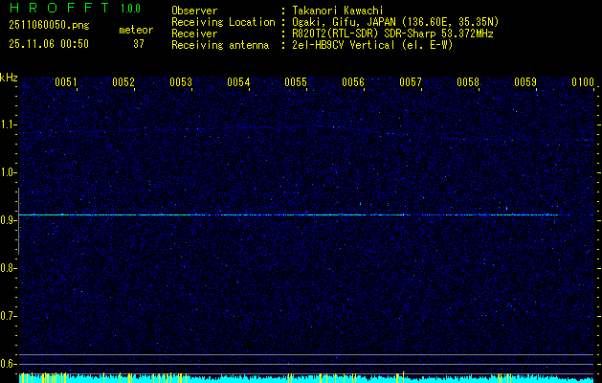Click frequency axis label 0.8
Image resolution: width=602 pixels, height=383 pixels.
tap(7, 268)
